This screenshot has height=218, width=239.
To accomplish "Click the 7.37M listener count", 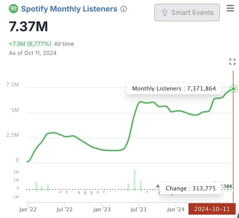I will [x=28, y=27].
